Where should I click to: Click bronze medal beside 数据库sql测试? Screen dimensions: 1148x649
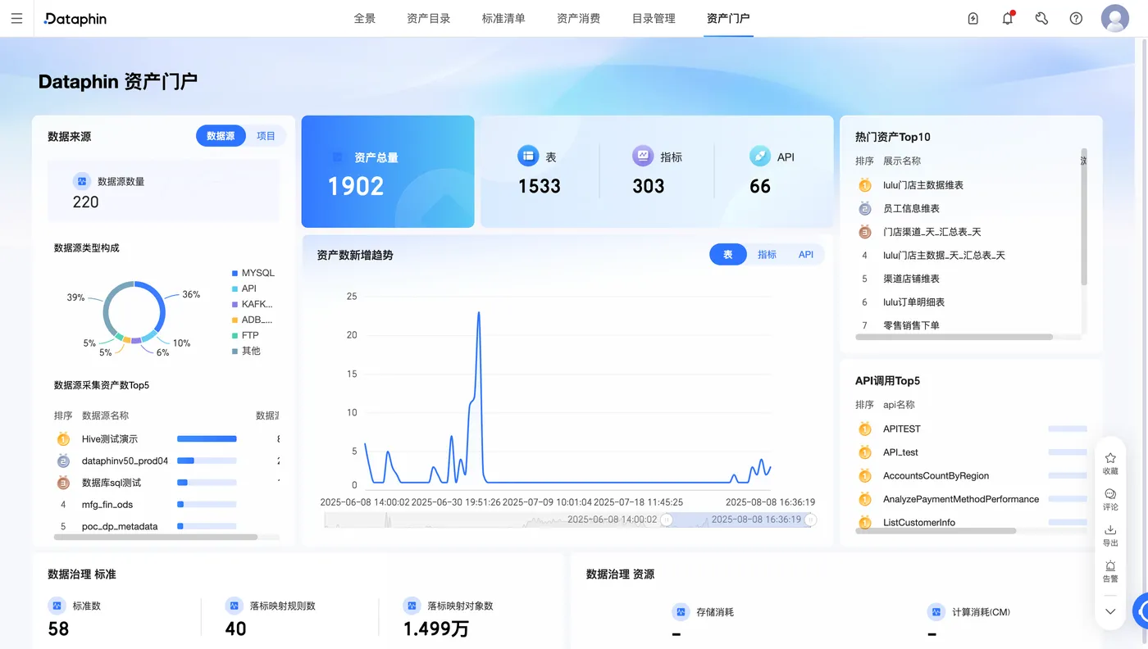(x=63, y=483)
